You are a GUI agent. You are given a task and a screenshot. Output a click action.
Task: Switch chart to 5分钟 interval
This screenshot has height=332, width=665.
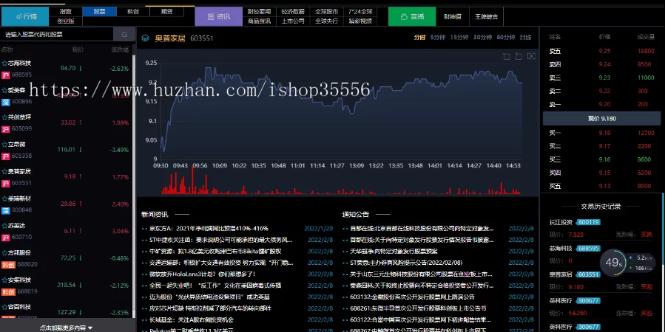pyautogui.click(x=438, y=37)
